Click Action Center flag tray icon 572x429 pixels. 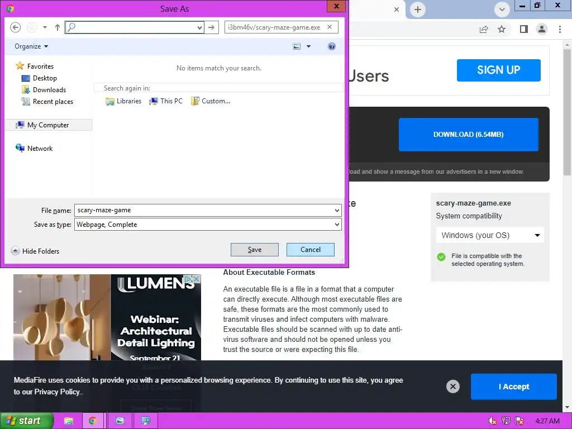tap(519, 421)
